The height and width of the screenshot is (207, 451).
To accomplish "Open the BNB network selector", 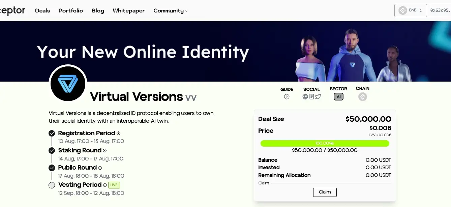I will [x=411, y=10].
